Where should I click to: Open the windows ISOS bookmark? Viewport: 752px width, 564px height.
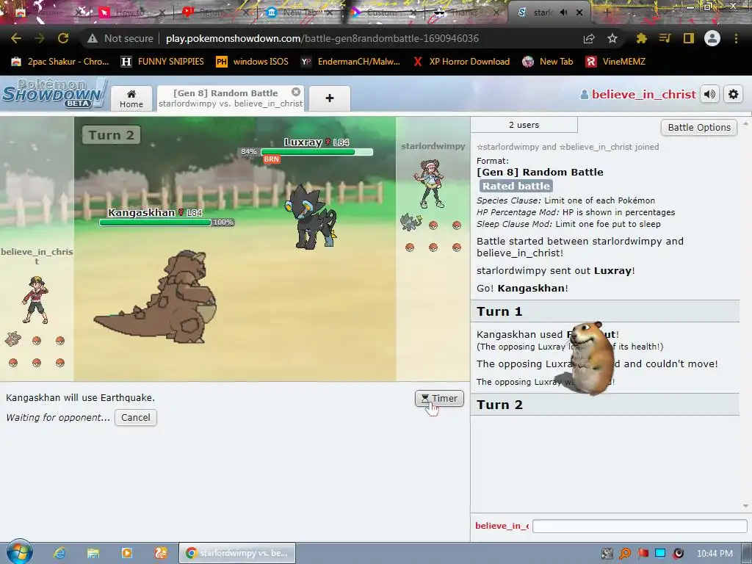click(x=253, y=62)
